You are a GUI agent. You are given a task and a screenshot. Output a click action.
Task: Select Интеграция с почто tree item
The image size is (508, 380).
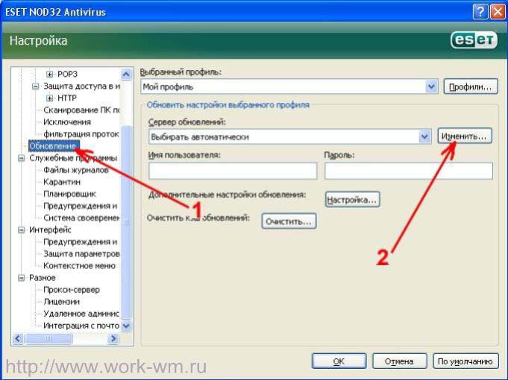81,326
